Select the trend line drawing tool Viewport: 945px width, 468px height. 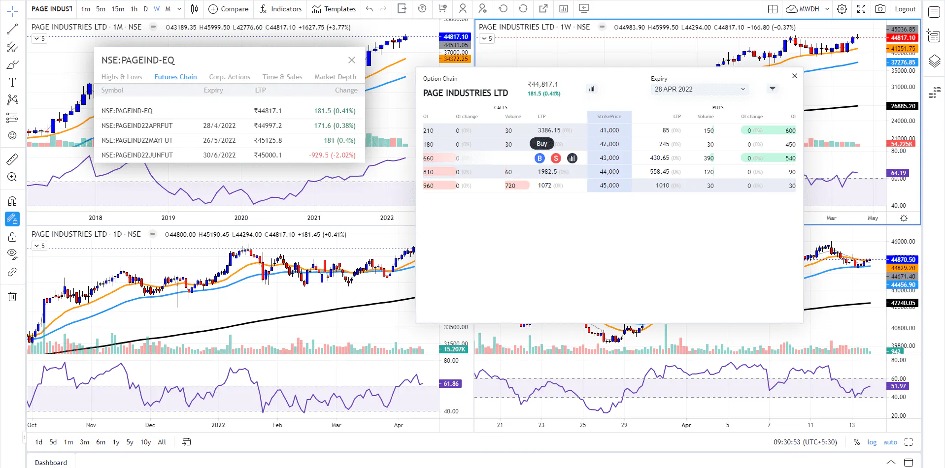[x=12, y=29]
